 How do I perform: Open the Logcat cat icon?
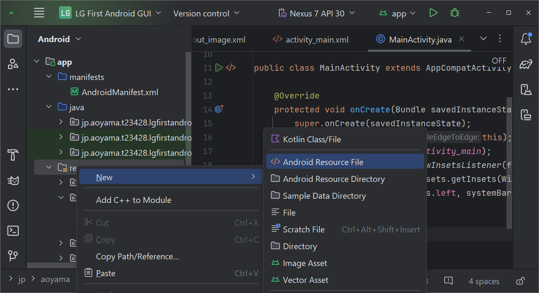(13, 181)
